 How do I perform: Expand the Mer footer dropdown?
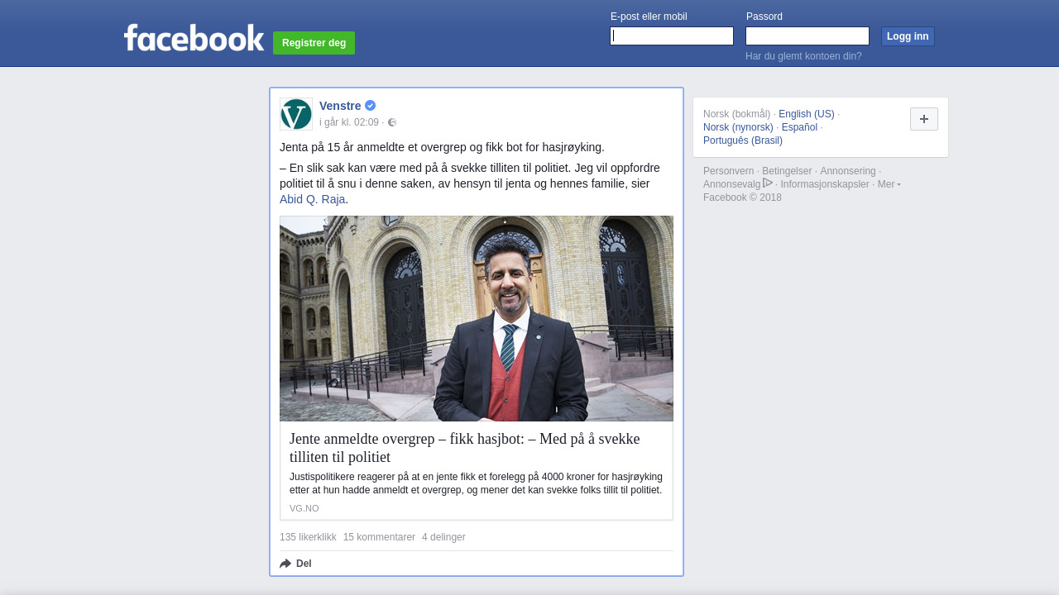(x=889, y=184)
